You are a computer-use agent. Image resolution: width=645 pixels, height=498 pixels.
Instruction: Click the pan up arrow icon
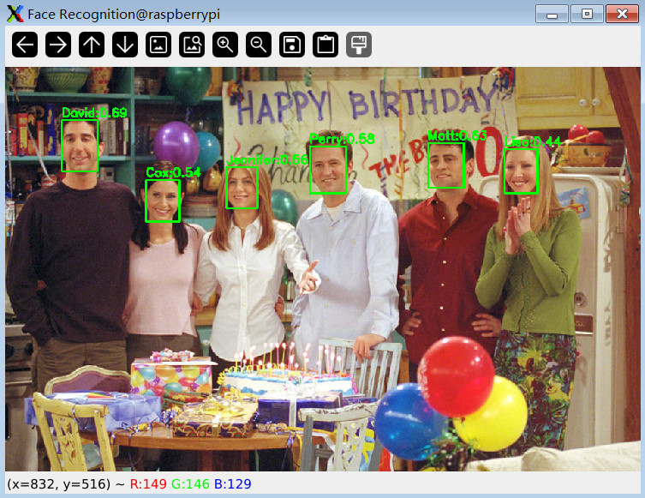[x=92, y=45]
